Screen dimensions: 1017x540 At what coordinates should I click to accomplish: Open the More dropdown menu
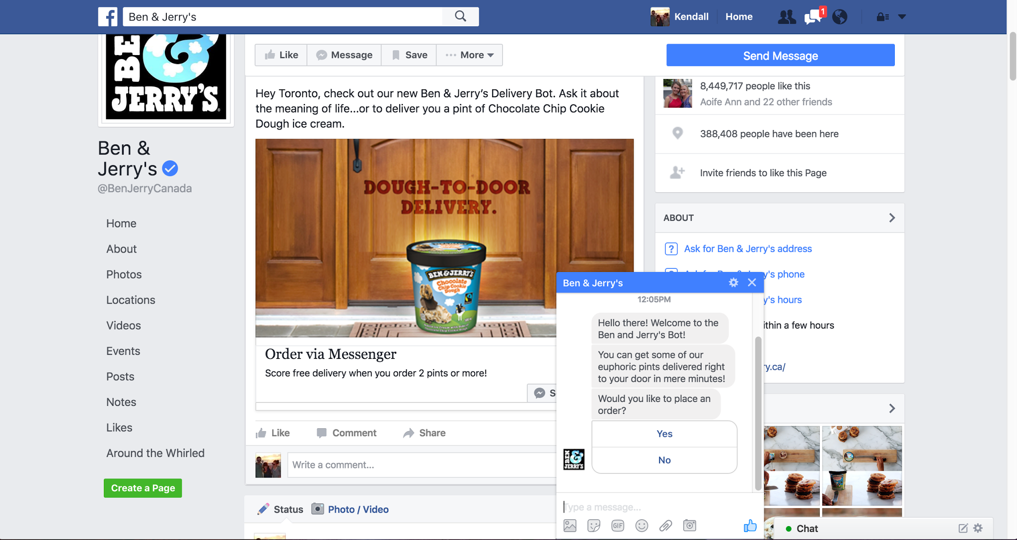(x=470, y=55)
